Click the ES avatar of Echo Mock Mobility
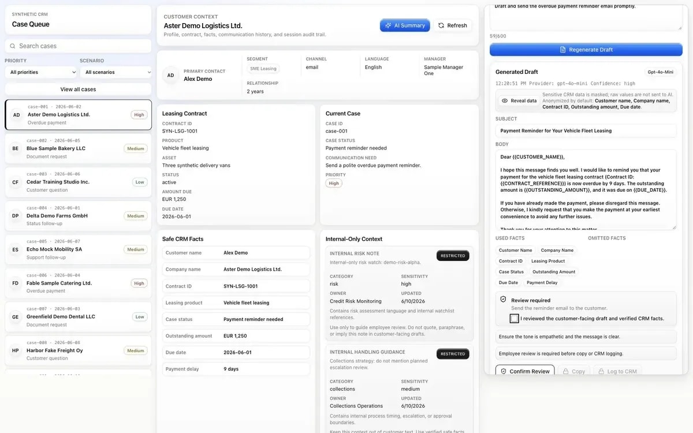Screen dimensions: 693x433 tap(16, 249)
